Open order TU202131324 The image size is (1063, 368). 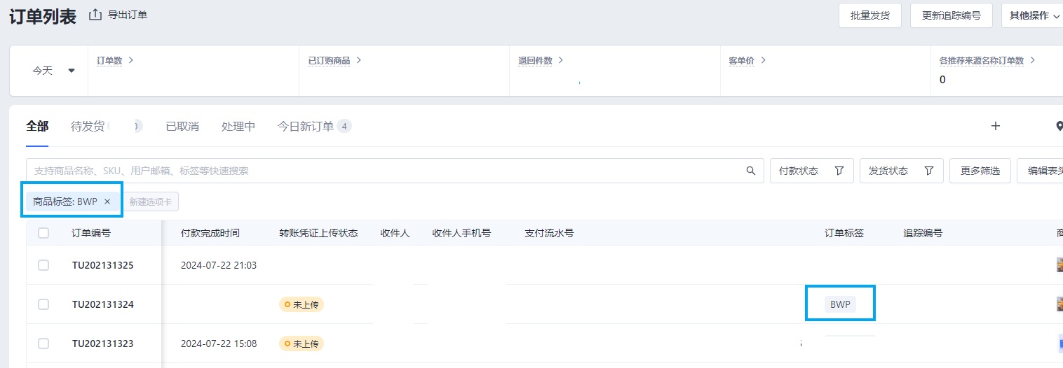102,304
